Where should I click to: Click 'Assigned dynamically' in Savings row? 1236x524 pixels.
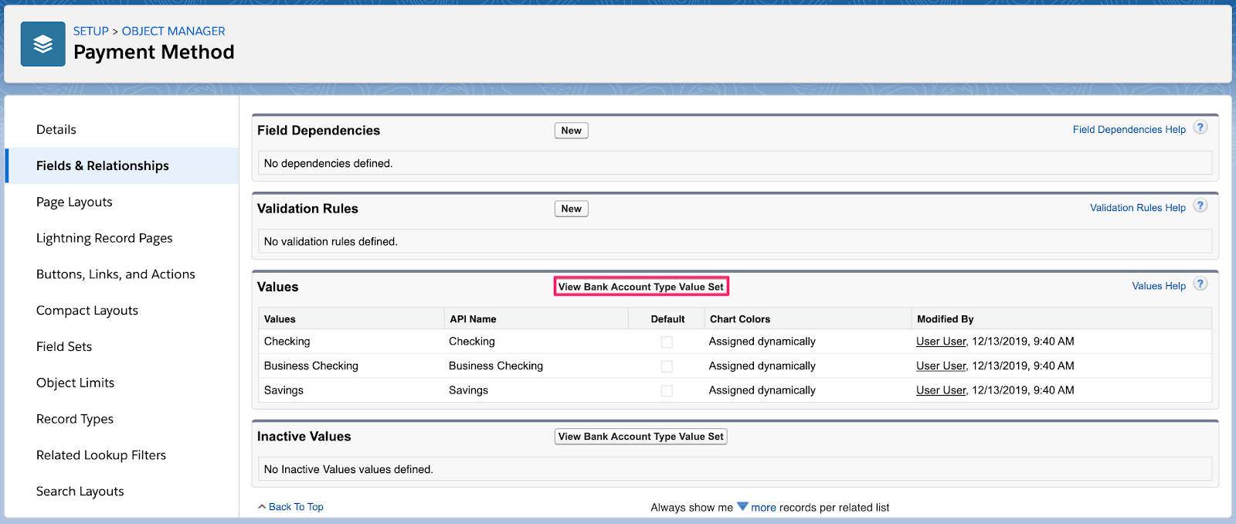(x=762, y=391)
